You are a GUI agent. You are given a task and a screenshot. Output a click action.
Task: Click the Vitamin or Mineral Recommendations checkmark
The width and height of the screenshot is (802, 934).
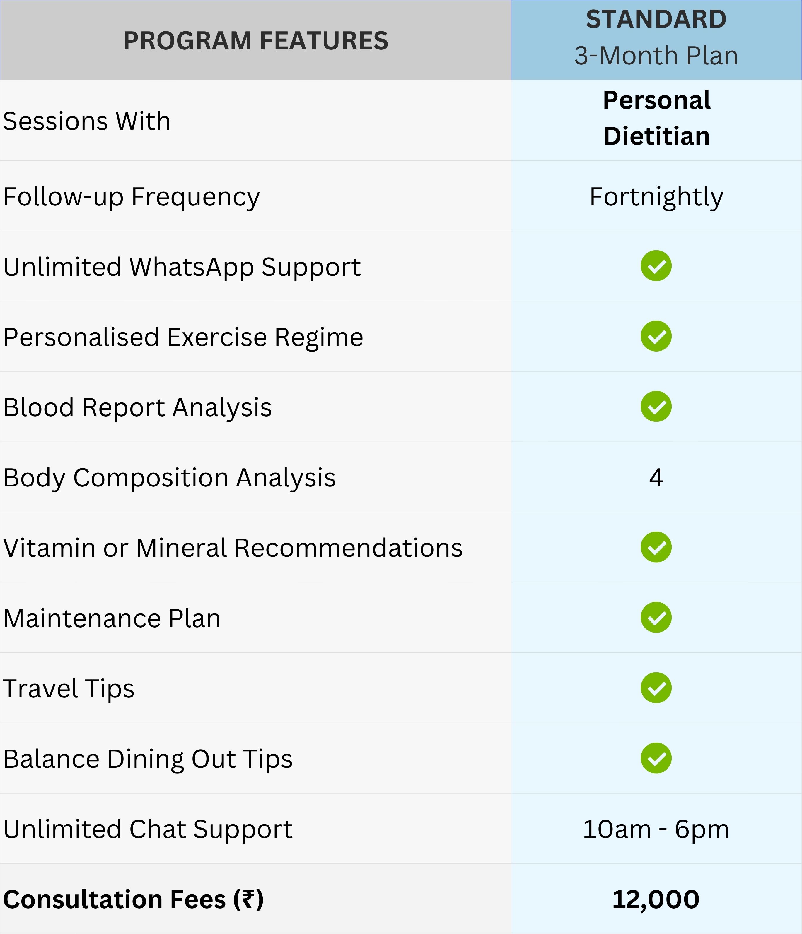[x=656, y=547]
